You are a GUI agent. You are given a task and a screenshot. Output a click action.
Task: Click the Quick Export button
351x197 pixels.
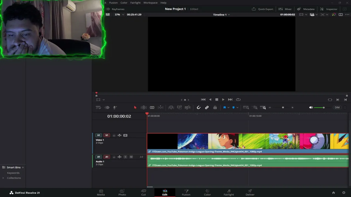pos(262,9)
